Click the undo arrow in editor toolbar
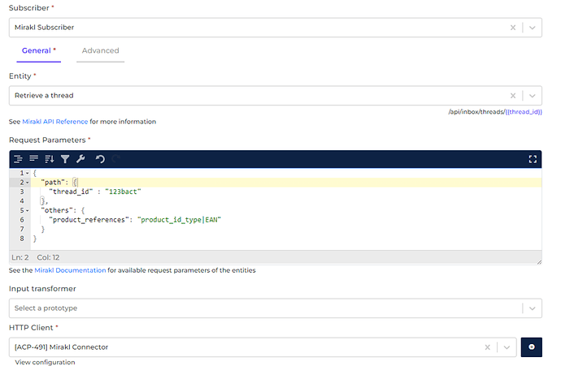 [x=100, y=159]
